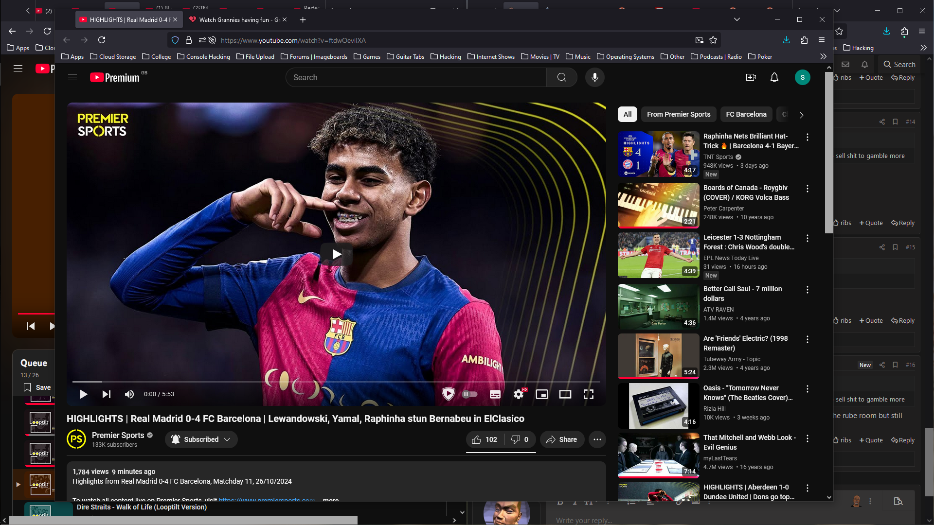Bookmark post #15 in background forum
Screen dimensions: 934x525
click(895, 247)
